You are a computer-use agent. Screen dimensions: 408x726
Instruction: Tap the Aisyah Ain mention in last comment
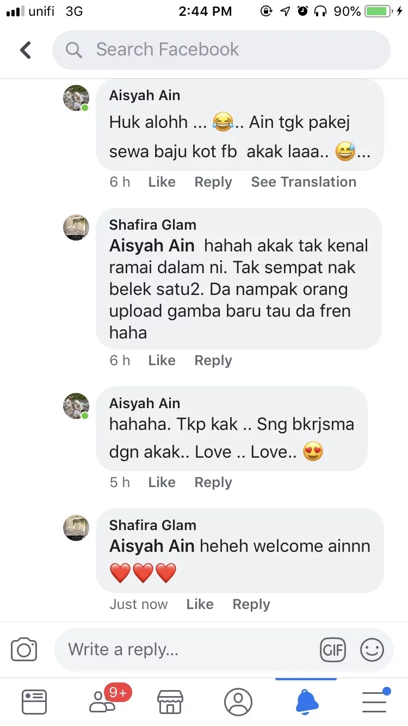(152, 546)
